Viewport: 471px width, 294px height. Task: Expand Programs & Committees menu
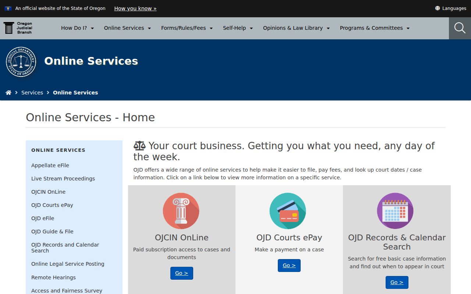[x=375, y=28]
